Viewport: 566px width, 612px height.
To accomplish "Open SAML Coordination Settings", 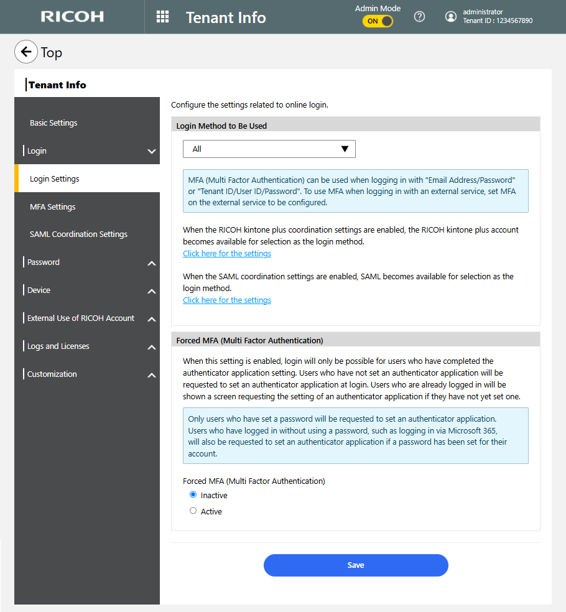I will tap(78, 234).
